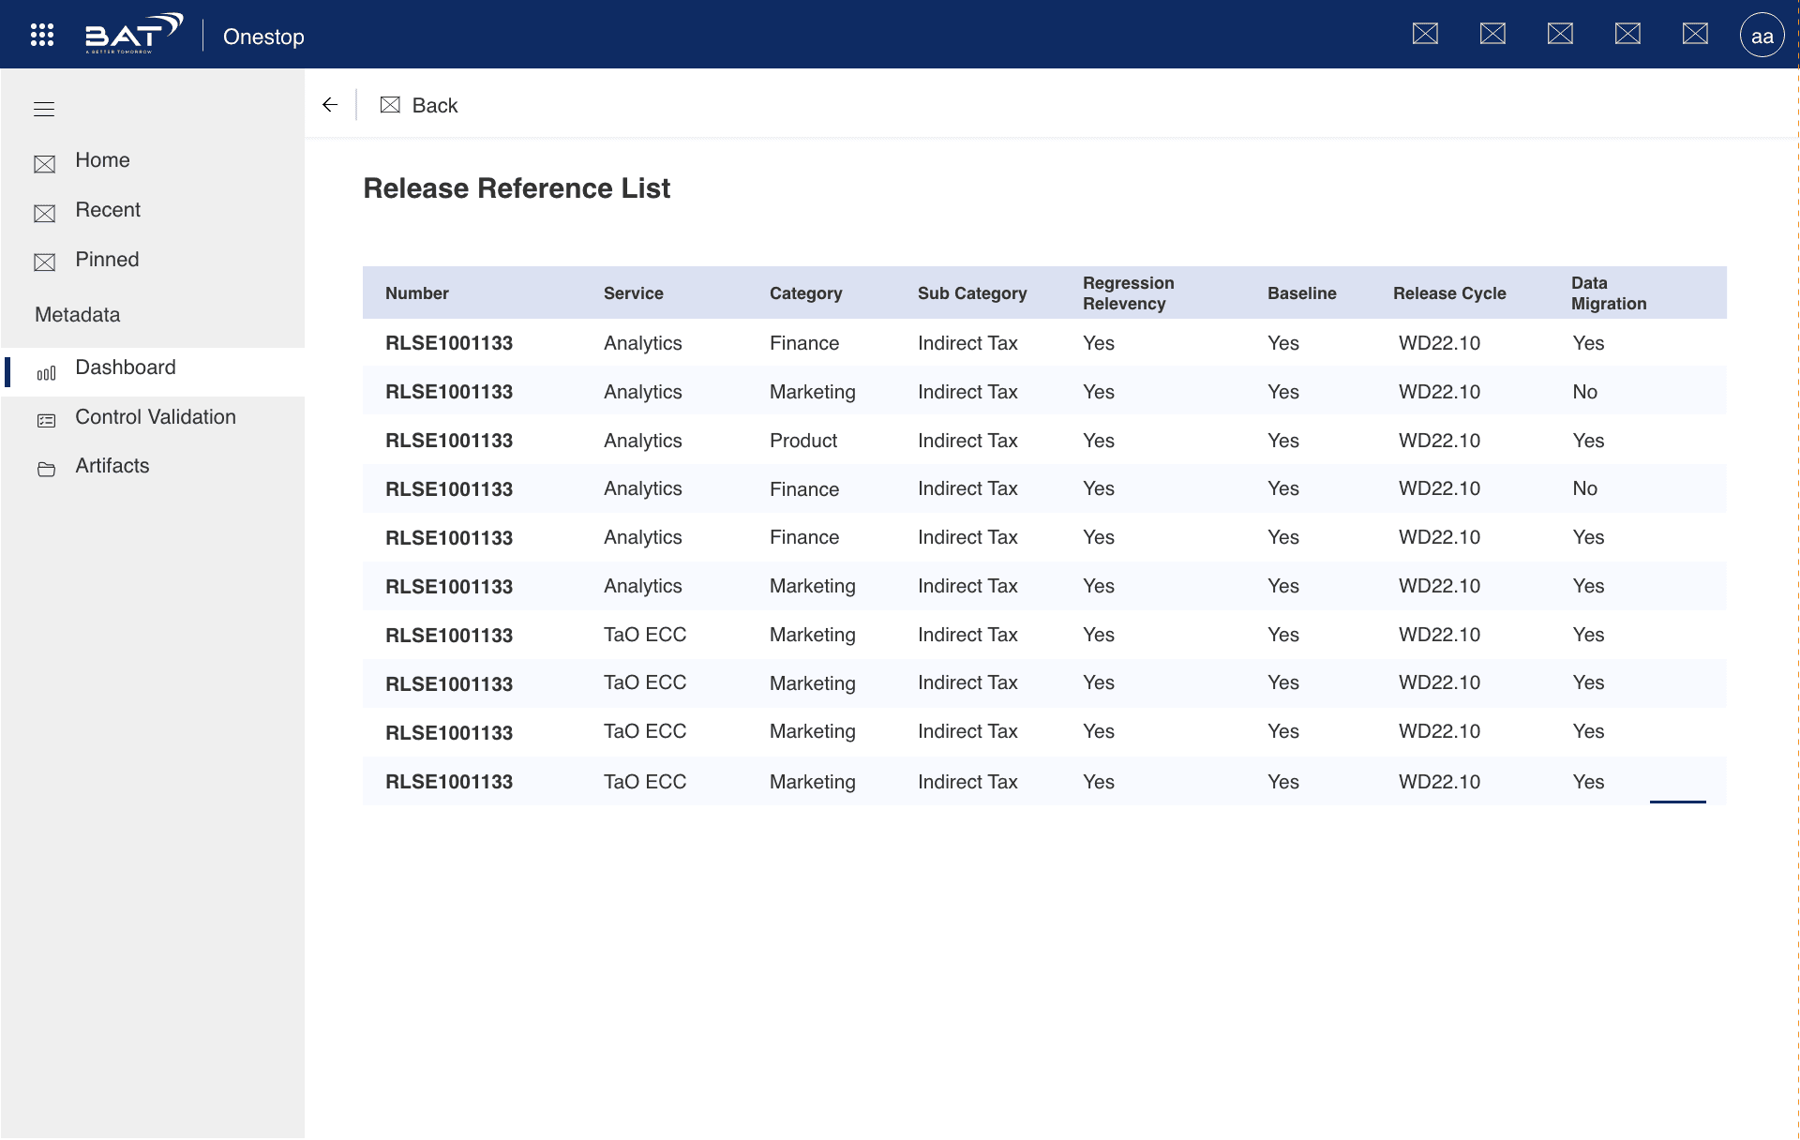Click the left arrow back icon
Viewport: 1800px width, 1140px height.
coord(330,105)
